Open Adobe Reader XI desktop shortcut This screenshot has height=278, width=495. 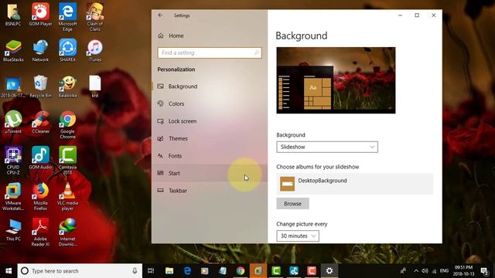pos(40,232)
